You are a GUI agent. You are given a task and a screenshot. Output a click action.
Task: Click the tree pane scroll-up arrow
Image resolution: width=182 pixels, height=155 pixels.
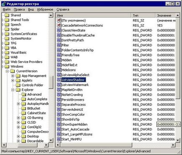pos(51,15)
